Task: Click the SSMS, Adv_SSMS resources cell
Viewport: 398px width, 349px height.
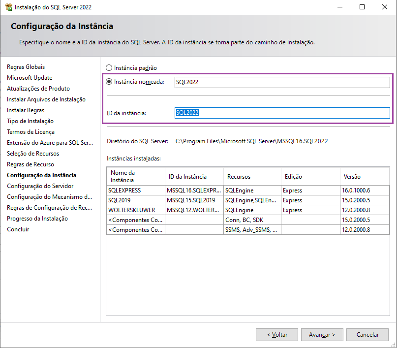Action: (x=252, y=230)
